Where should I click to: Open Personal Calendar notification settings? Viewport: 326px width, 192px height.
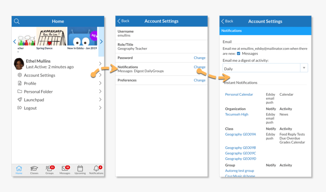[x=239, y=94]
